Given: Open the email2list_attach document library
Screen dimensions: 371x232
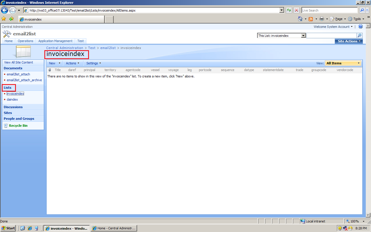Looking at the screenshot, I should click(18, 74).
